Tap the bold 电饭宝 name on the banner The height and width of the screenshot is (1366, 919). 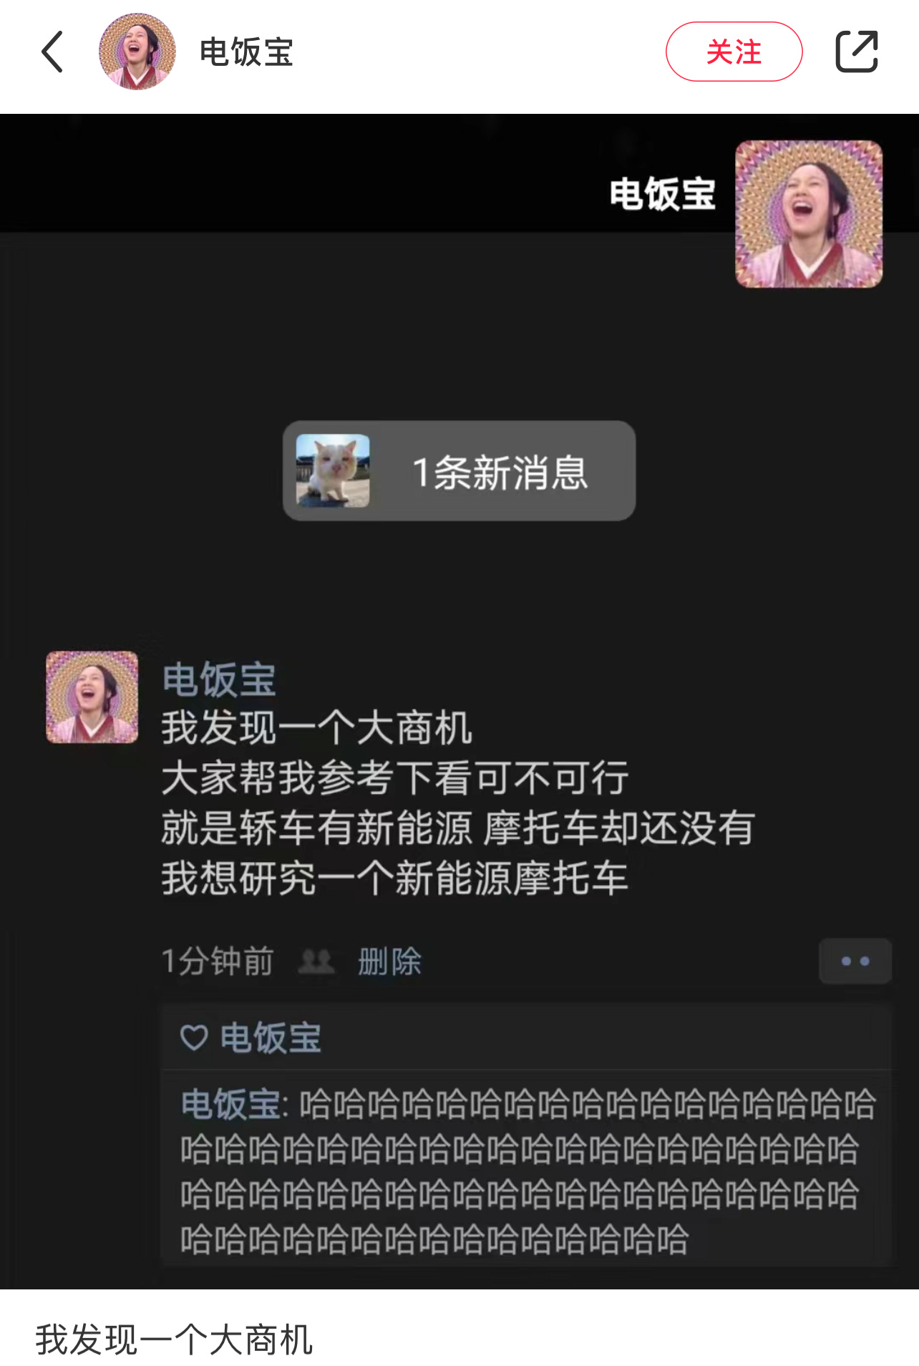(663, 194)
